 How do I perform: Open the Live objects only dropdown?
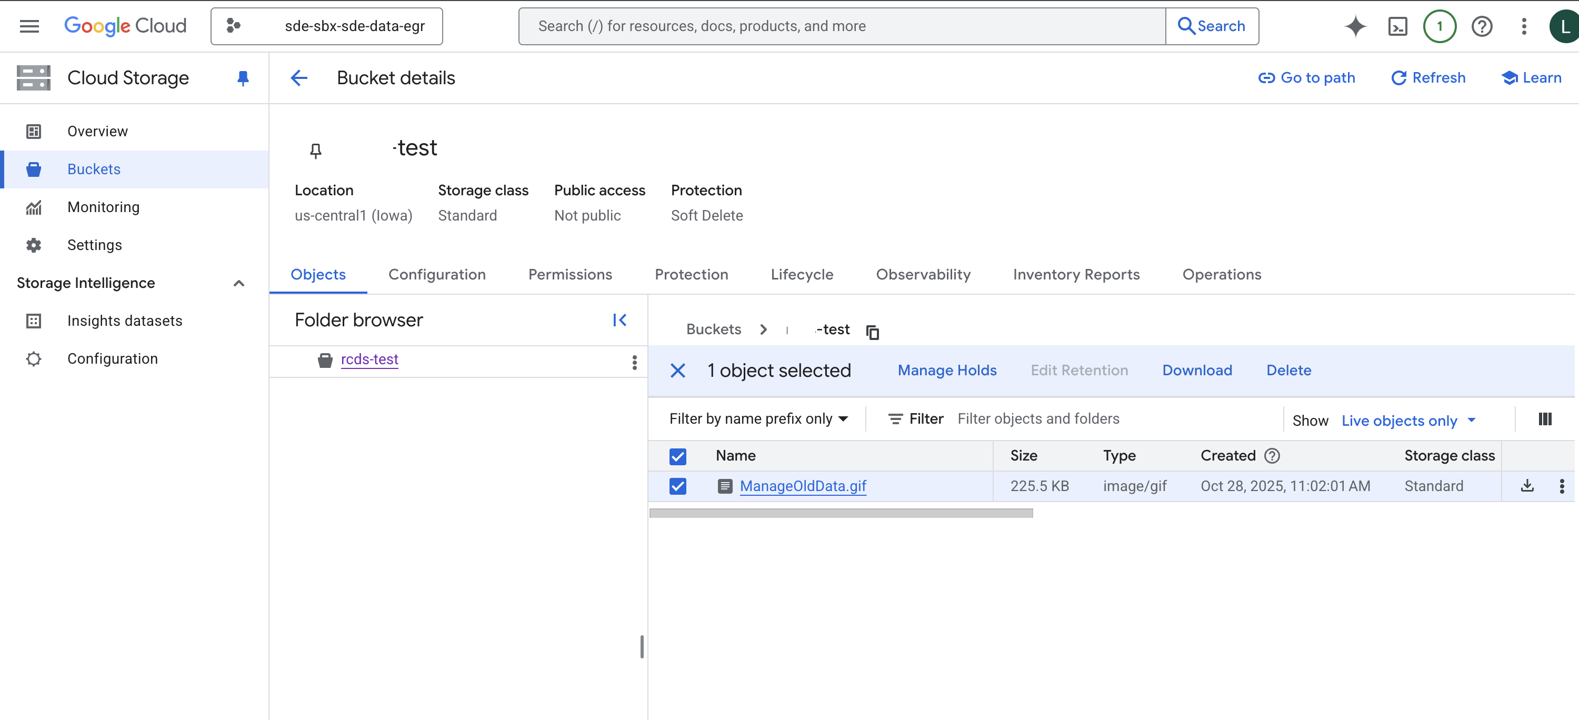(1408, 421)
